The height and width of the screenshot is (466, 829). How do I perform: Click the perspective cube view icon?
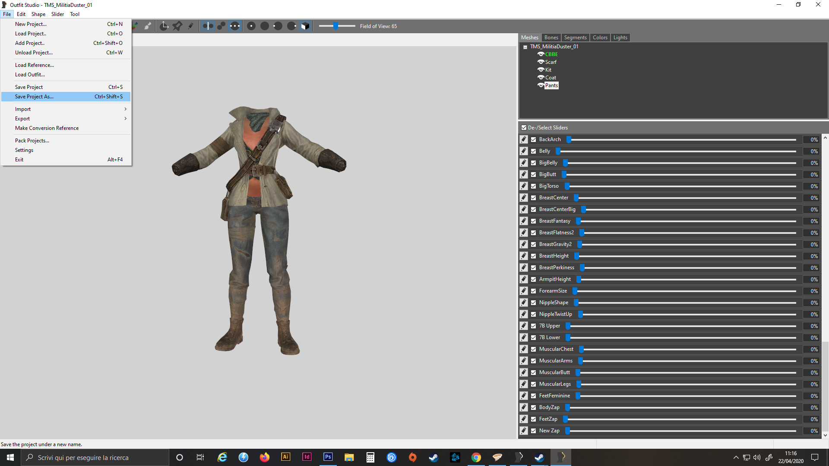(305, 26)
